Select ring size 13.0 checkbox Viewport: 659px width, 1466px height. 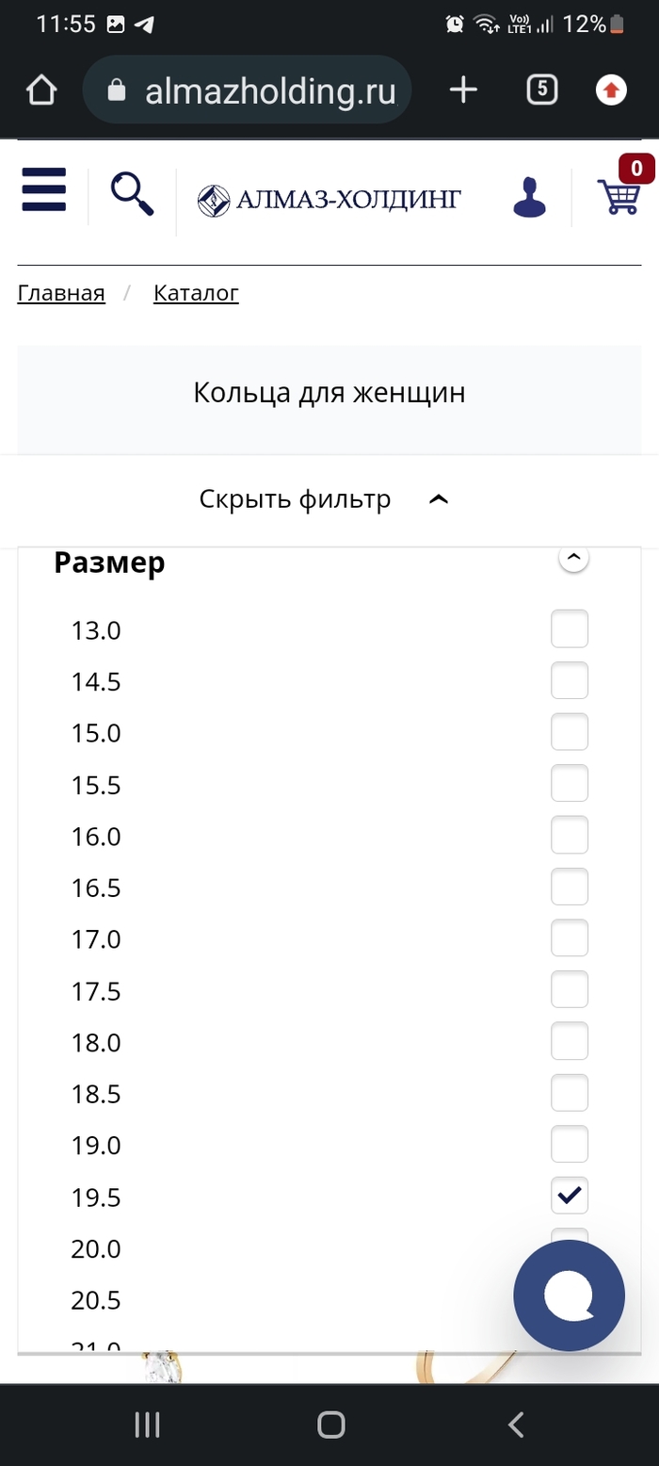click(x=570, y=629)
